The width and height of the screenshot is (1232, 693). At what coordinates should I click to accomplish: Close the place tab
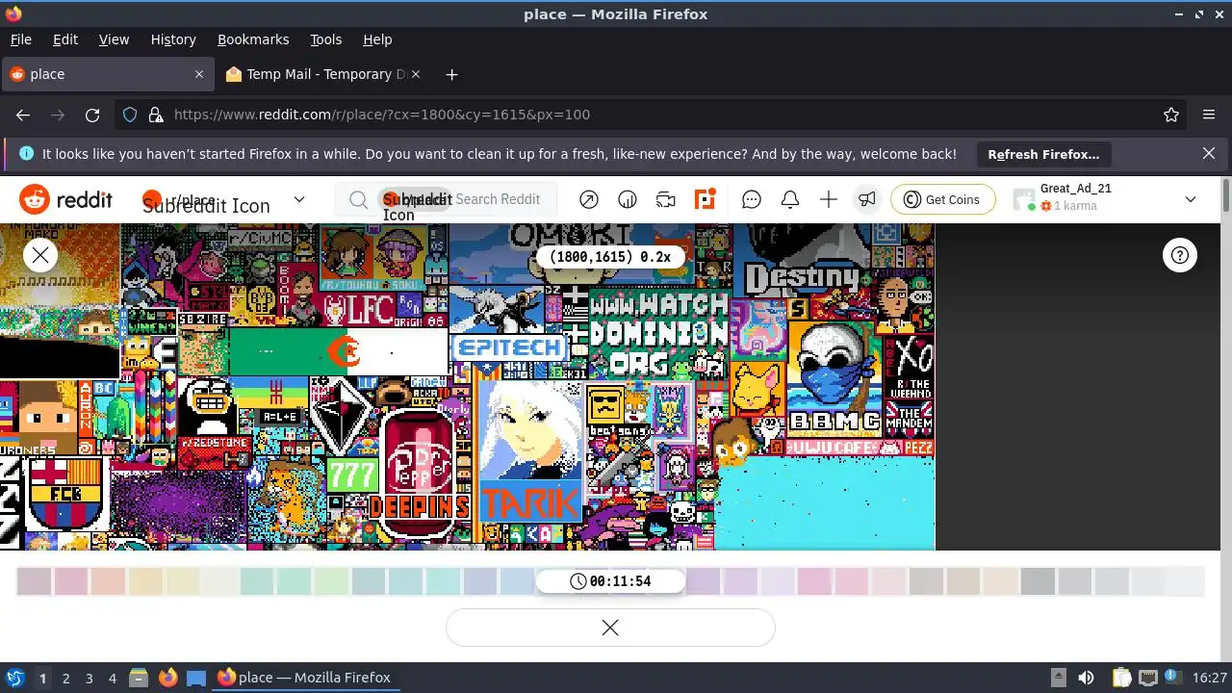[x=199, y=74]
